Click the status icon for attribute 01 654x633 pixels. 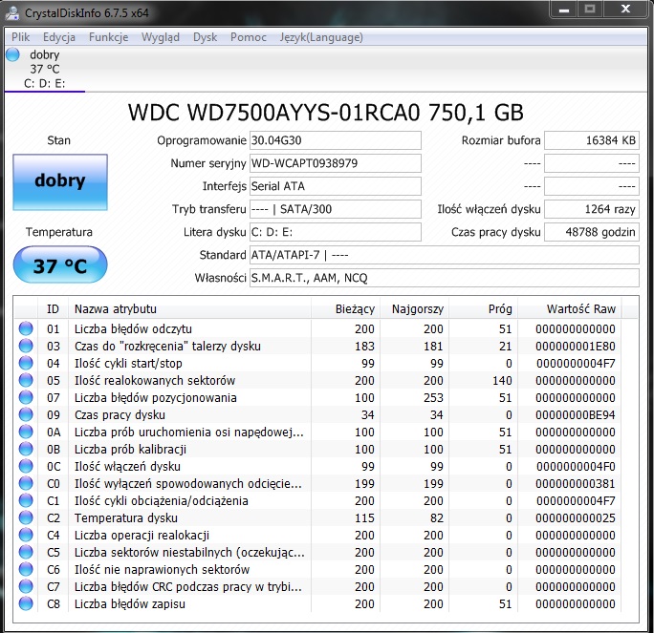pos(26,328)
